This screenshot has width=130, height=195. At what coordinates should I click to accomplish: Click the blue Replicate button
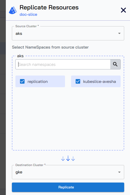pyautogui.click(x=68, y=187)
